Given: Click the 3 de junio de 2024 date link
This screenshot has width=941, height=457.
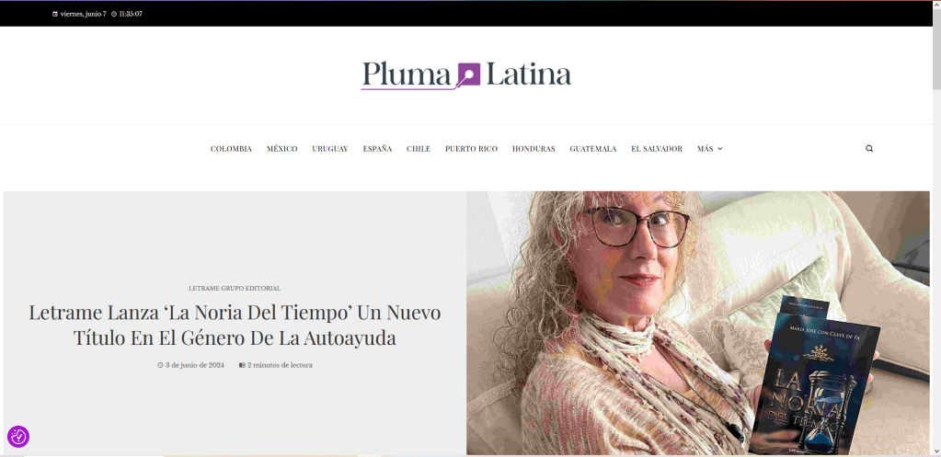Looking at the screenshot, I should (x=195, y=365).
